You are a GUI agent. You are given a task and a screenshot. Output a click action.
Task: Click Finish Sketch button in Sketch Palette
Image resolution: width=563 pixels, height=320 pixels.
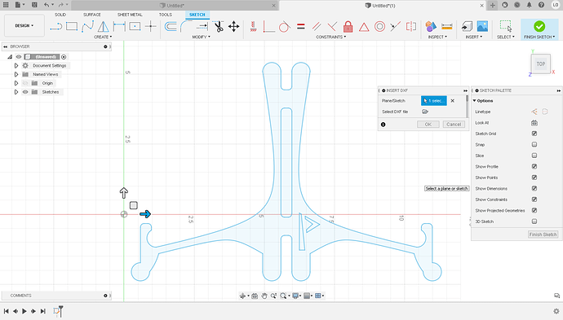click(543, 235)
